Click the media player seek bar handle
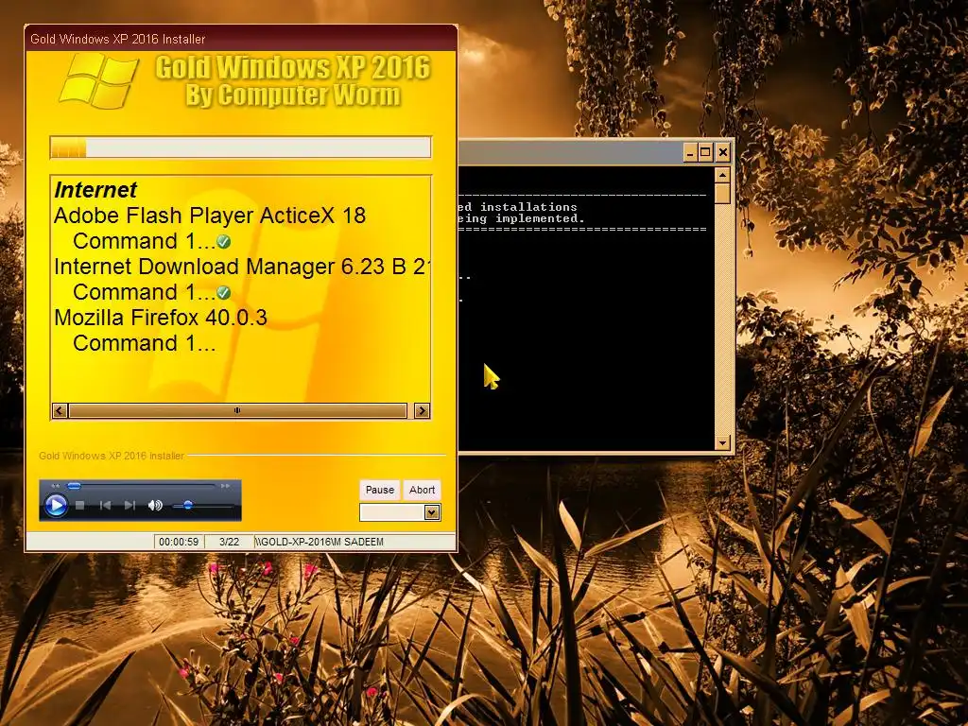The height and width of the screenshot is (726, 968). click(74, 487)
